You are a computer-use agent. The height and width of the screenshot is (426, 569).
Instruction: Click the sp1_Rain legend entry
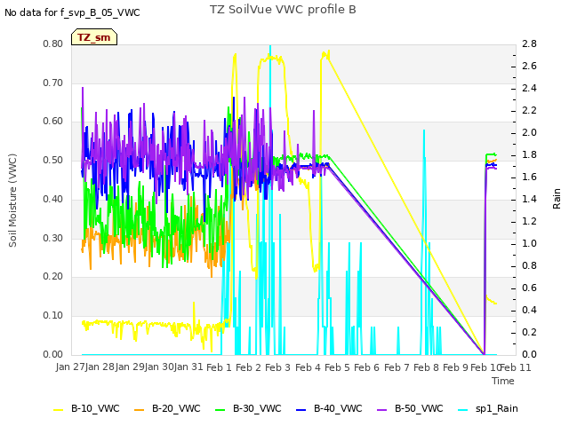pos(488,408)
